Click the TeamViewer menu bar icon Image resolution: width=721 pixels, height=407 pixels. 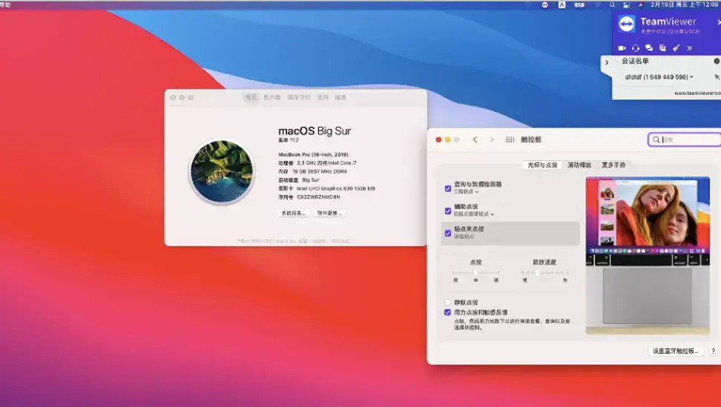click(545, 4)
